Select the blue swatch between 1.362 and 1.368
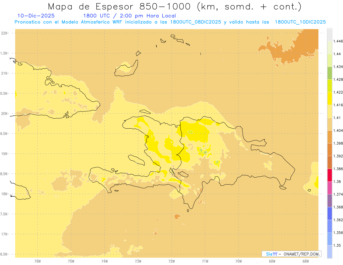This screenshot has height=265, width=343. coord(330,214)
